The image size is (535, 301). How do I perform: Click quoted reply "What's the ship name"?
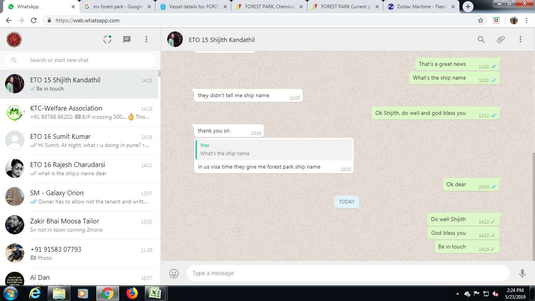coord(274,149)
